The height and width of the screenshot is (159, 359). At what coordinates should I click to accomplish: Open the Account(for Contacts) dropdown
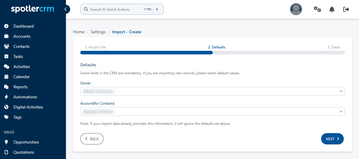212,111
